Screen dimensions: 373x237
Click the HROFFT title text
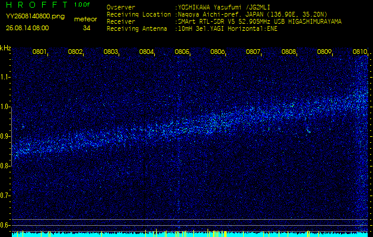pyautogui.click(x=38, y=5)
